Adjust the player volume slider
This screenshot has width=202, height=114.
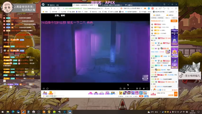pos(131,88)
